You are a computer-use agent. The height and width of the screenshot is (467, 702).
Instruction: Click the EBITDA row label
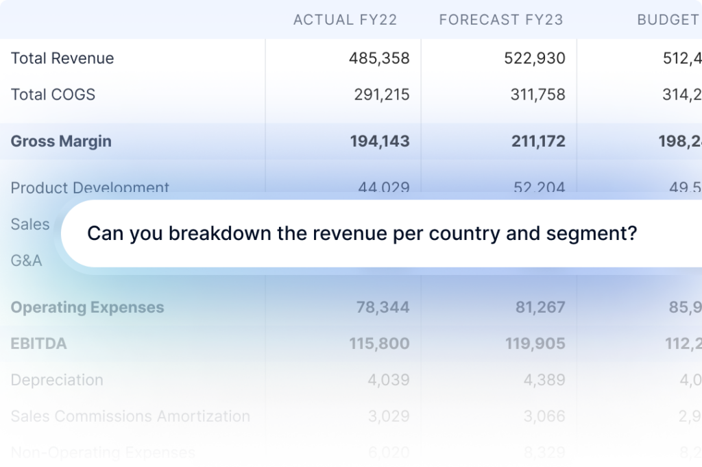[x=38, y=344]
